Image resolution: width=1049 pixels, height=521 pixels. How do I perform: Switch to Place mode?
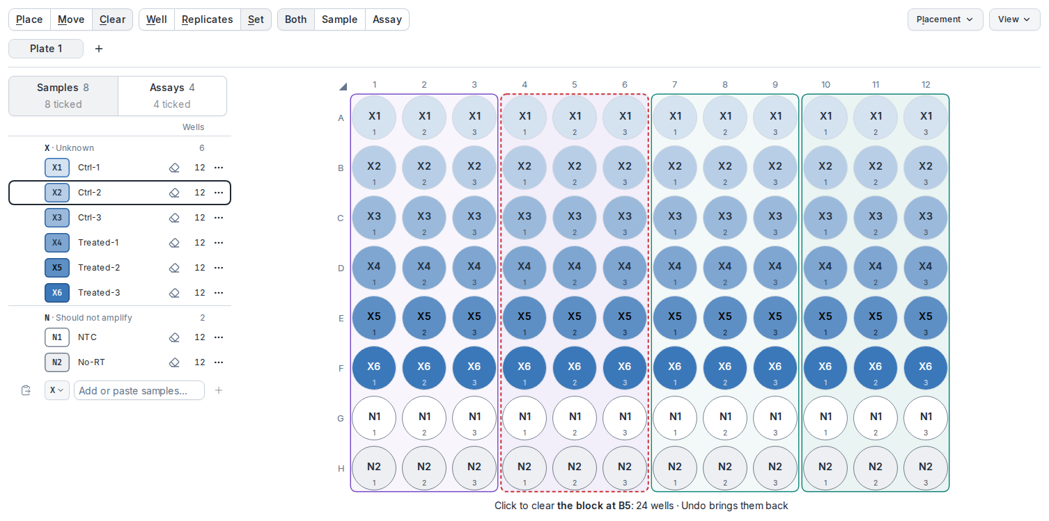pyautogui.click(x=29, y=19)
